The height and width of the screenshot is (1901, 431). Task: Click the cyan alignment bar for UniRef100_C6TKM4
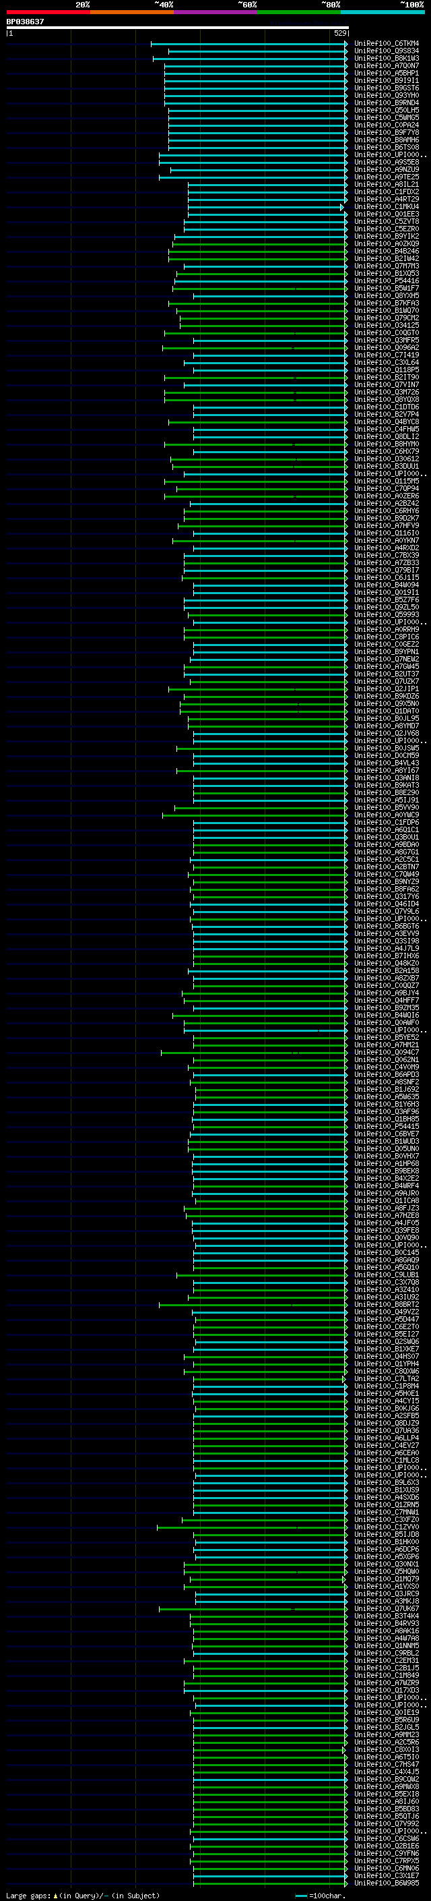pyautogui.click(x=249, y=44)
